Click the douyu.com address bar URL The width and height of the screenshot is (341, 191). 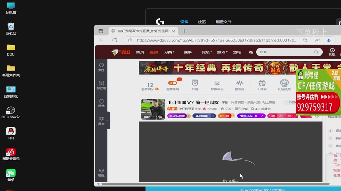coord(216,40)
